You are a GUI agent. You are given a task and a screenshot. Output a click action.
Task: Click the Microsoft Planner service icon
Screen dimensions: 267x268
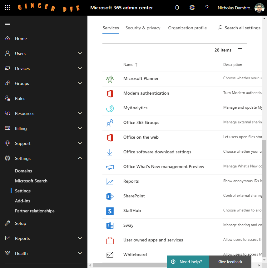[x=110, y=78]
